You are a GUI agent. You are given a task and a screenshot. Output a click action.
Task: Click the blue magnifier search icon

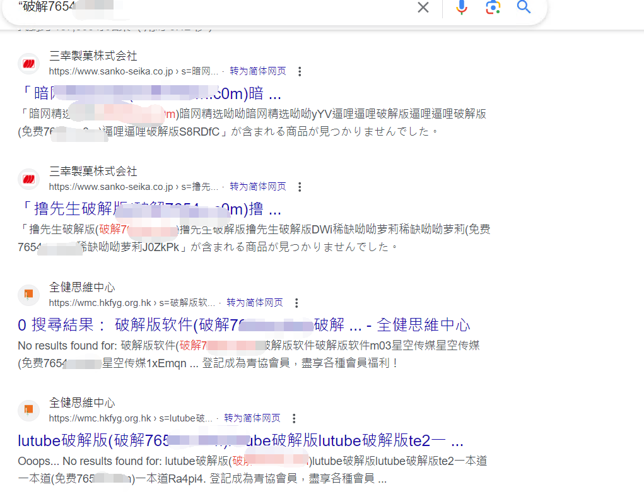click(x=524, y=7)
